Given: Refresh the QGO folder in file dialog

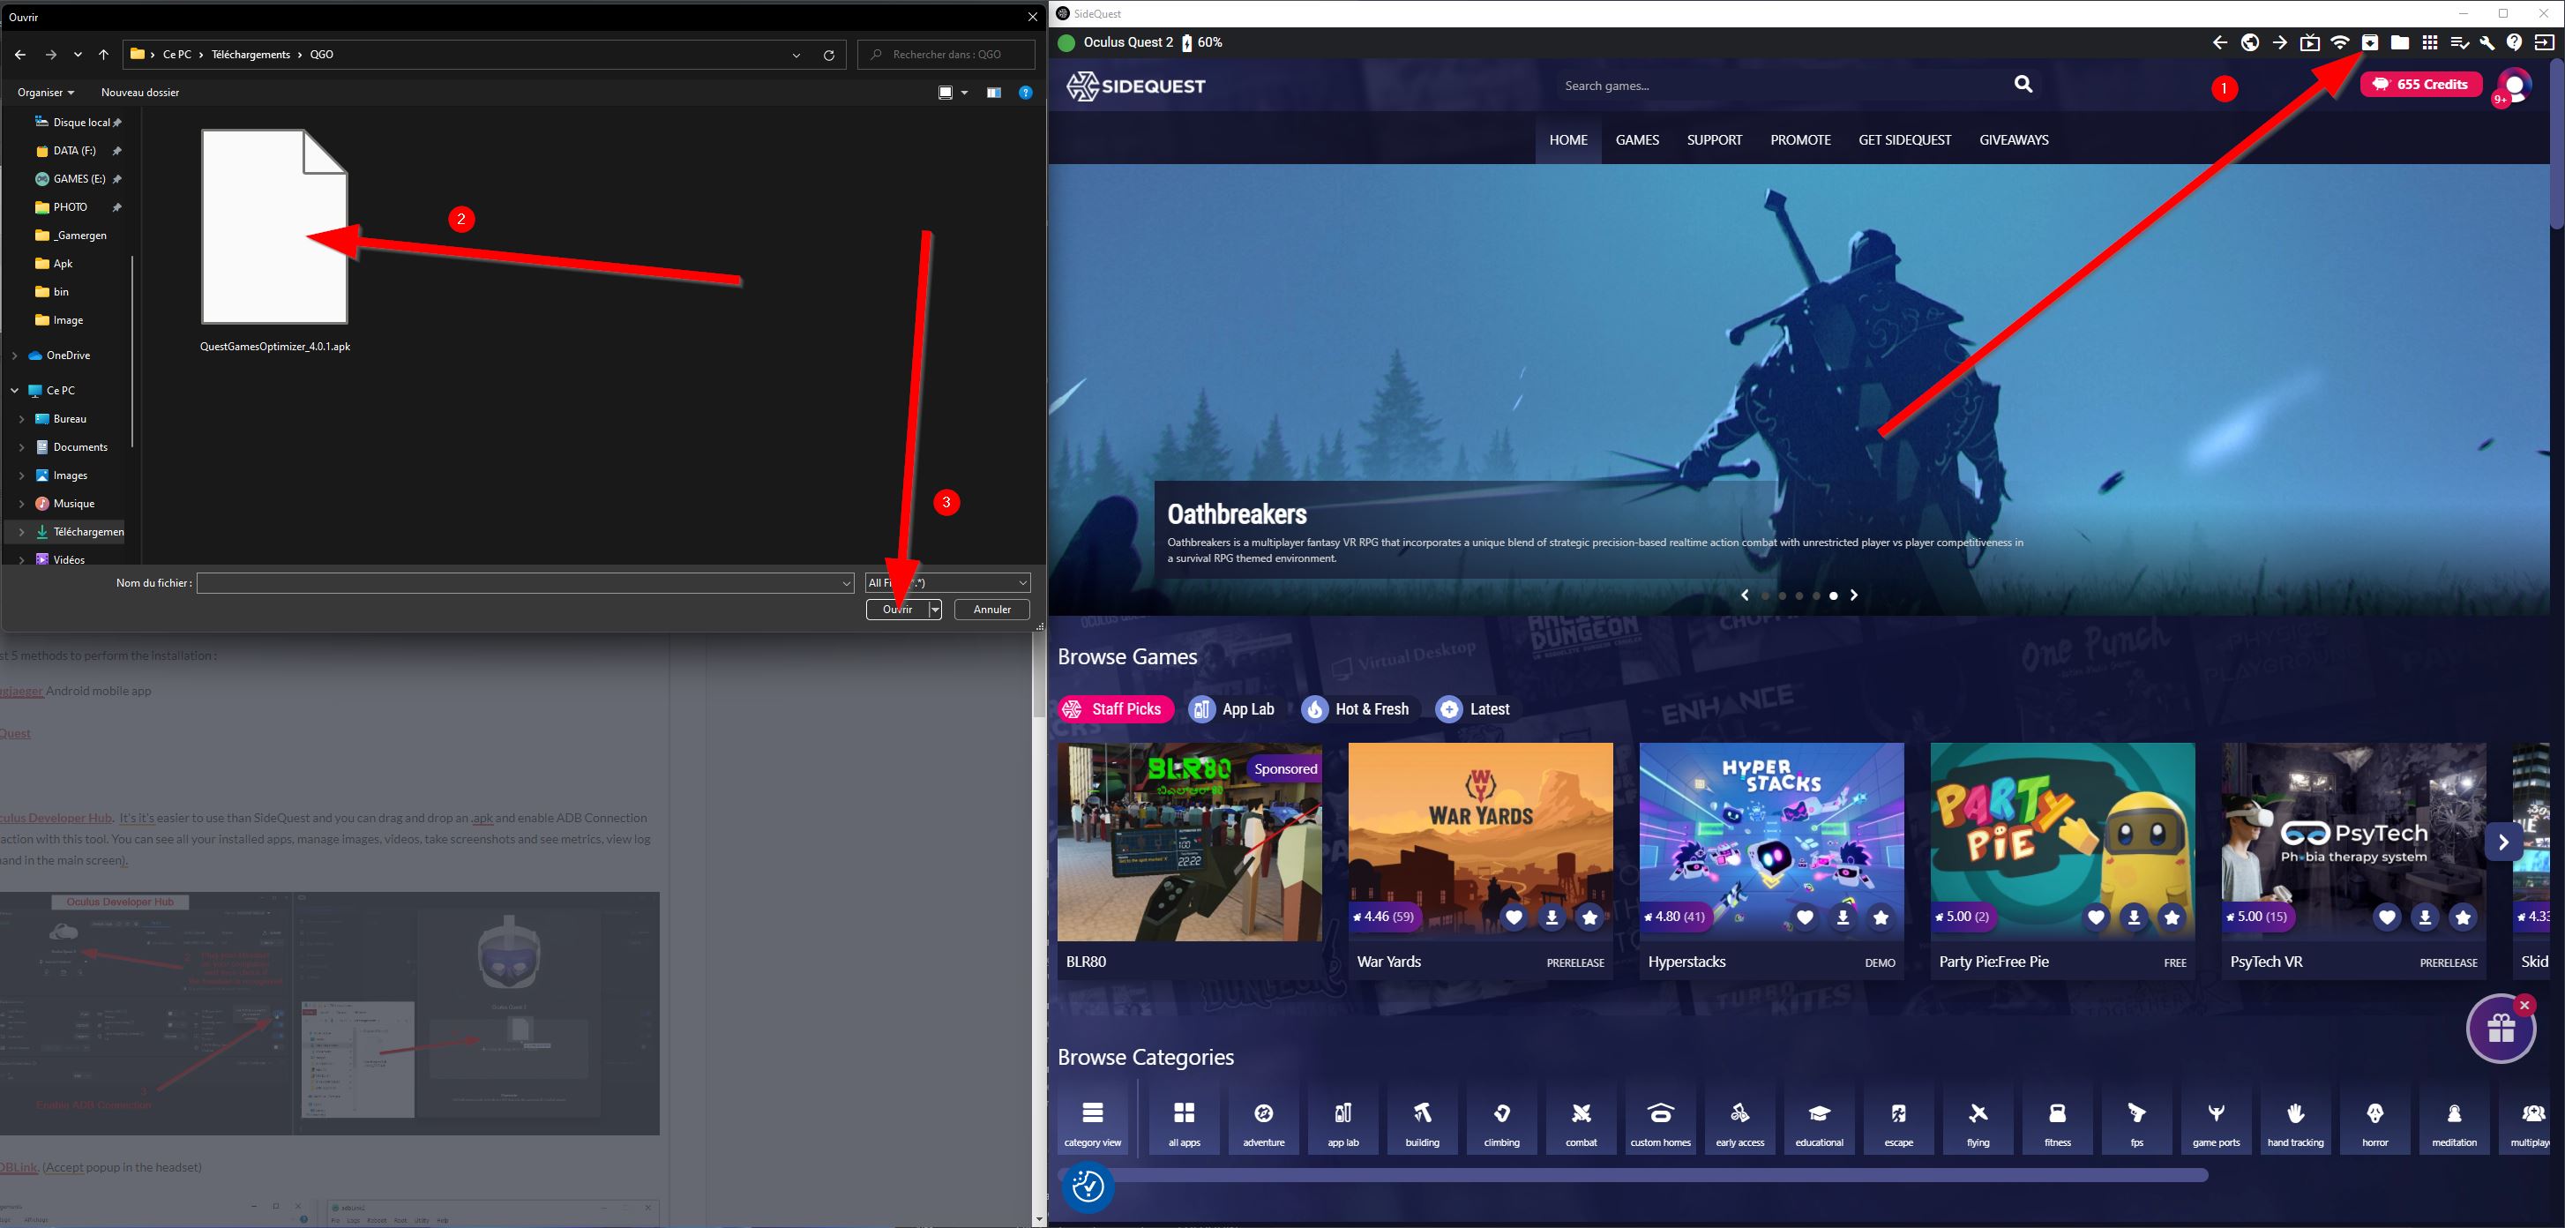Looking at the screenshot, I should point(828,55).
